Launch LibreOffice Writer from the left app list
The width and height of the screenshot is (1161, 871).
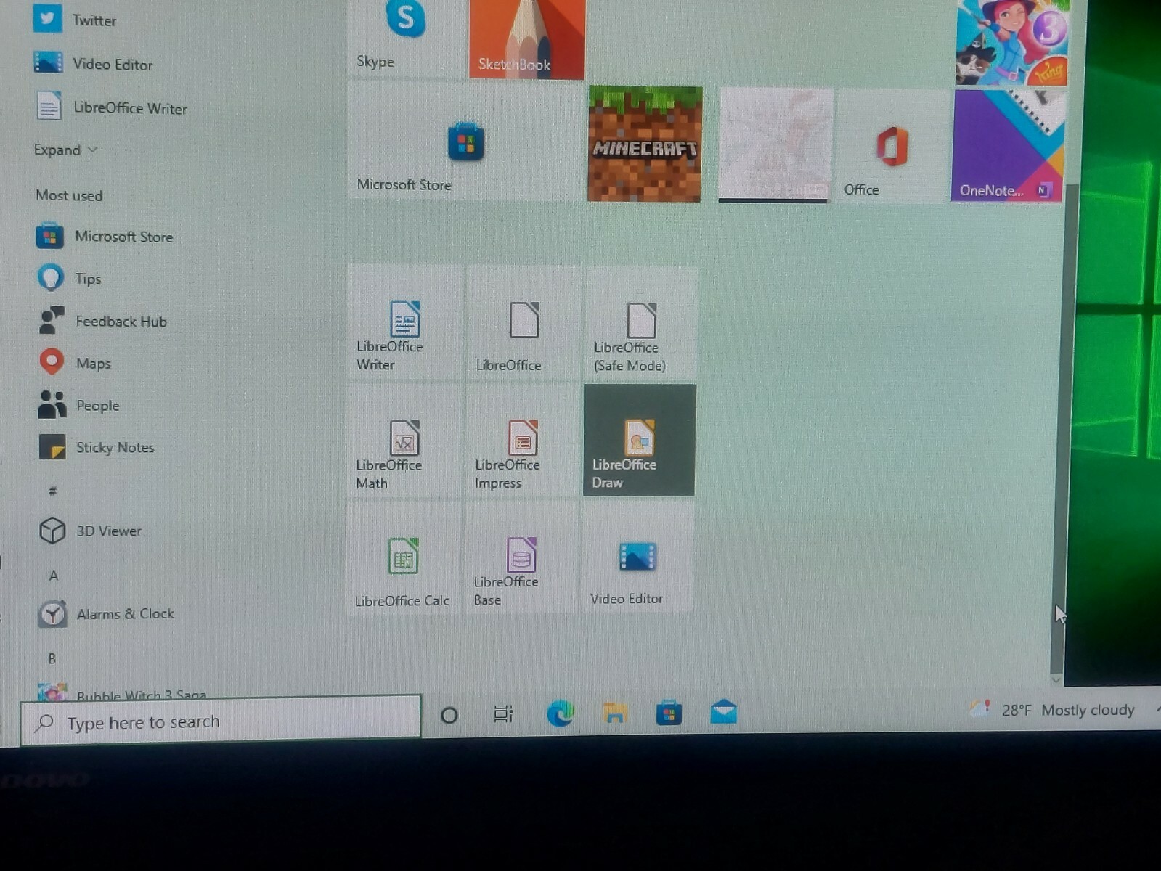(111, 107)
